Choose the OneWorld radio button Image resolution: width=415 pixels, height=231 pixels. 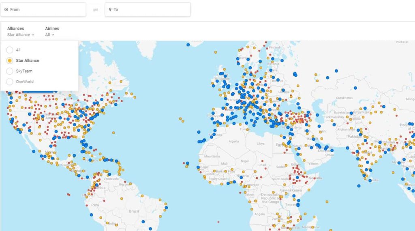[10, 82]
